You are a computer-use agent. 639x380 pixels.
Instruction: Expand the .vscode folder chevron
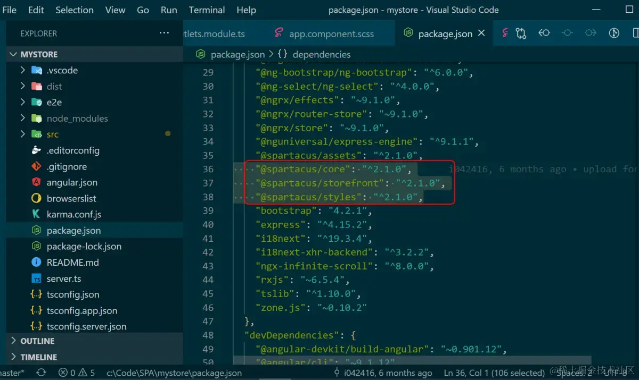(22, 70)
